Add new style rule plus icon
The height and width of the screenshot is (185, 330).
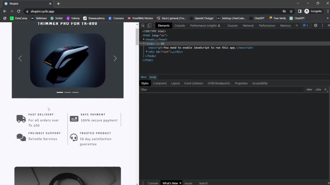pyautogui.click(x=325, y=89)
